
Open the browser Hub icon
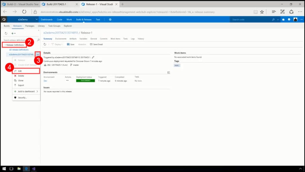(x=274, y=12)
